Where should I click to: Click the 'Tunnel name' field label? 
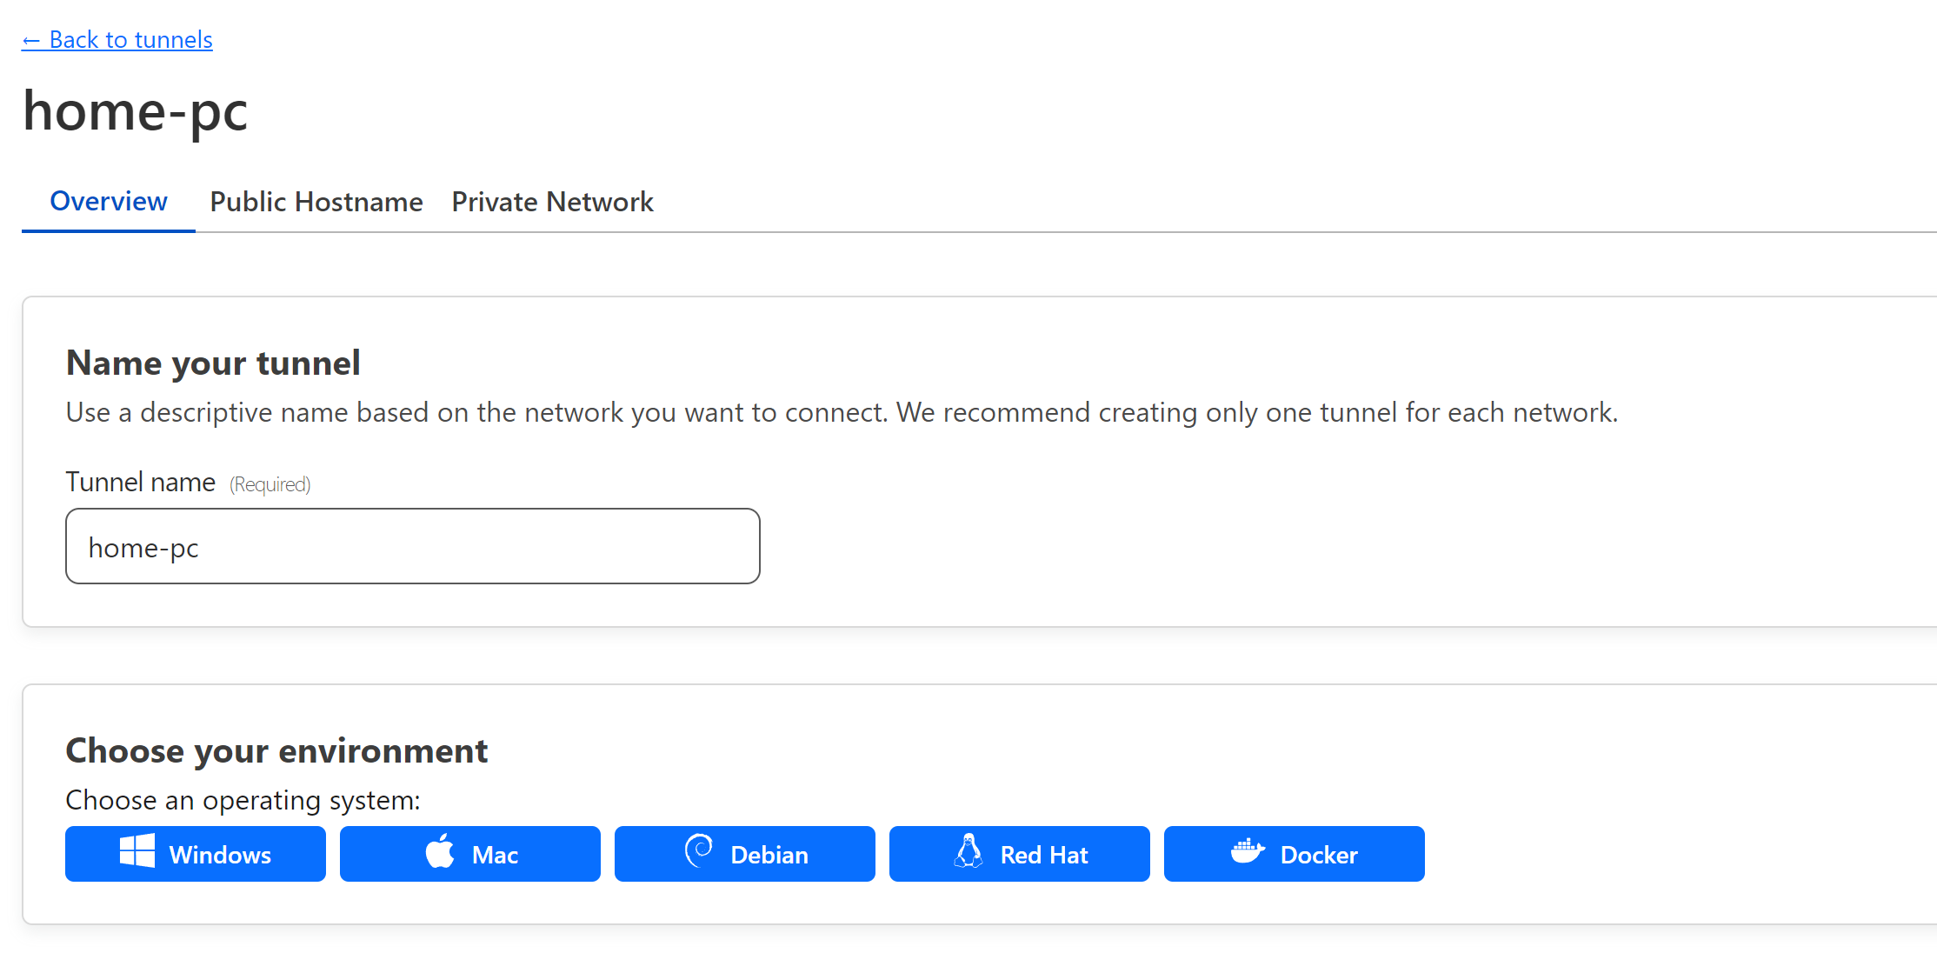coord(141,482)
